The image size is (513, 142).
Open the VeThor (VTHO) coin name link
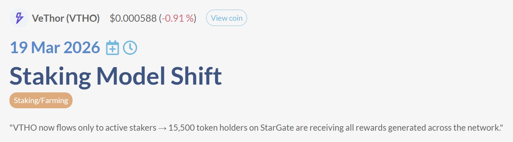[66, 18]
